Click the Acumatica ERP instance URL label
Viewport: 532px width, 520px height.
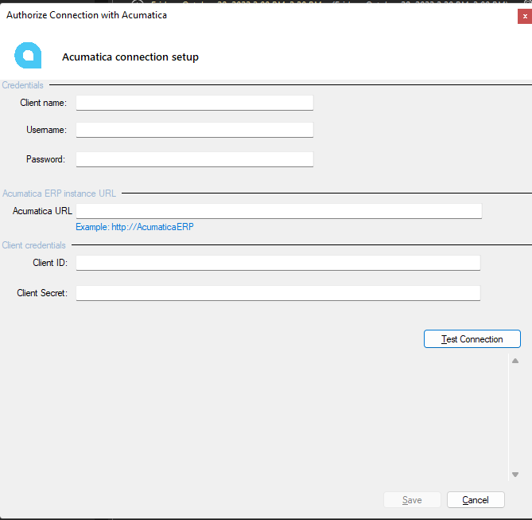(59, 194)
